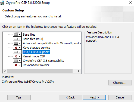Highlight the Base files (x64) feature
Image resolution: width=134 pixels, height=102 pixels.
click(33, 39)
